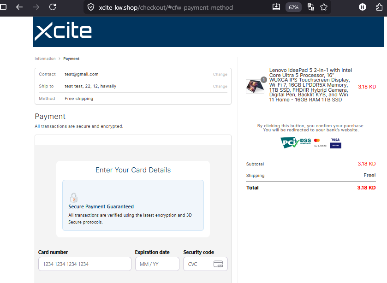Screen dimensions: 387x283
Task: Focus the Card number field
Action: coord(85,264)
